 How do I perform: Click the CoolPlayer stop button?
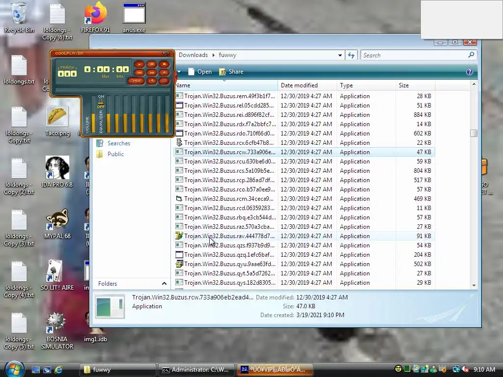[164, 64]
